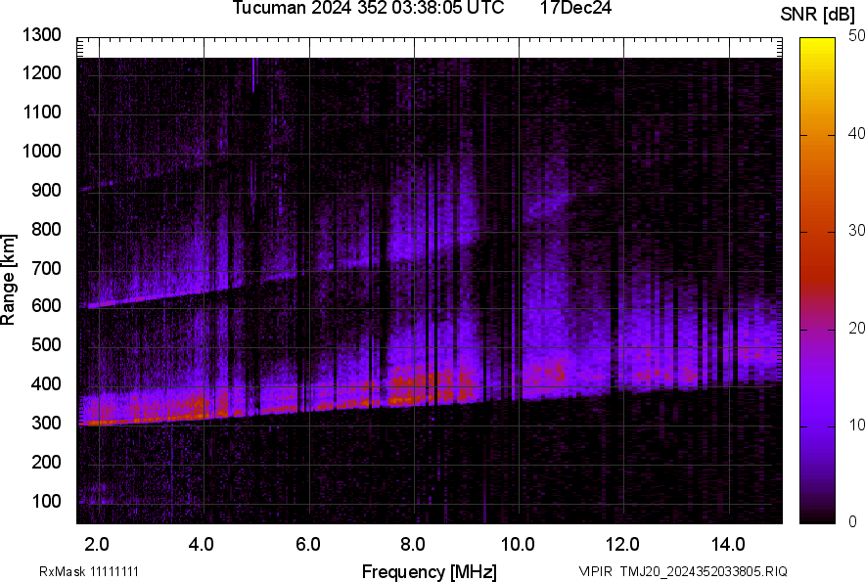This screenshot has width=865, height=582.
Task: Click the colorbar value '20'
Action: (x=856, y=328)
